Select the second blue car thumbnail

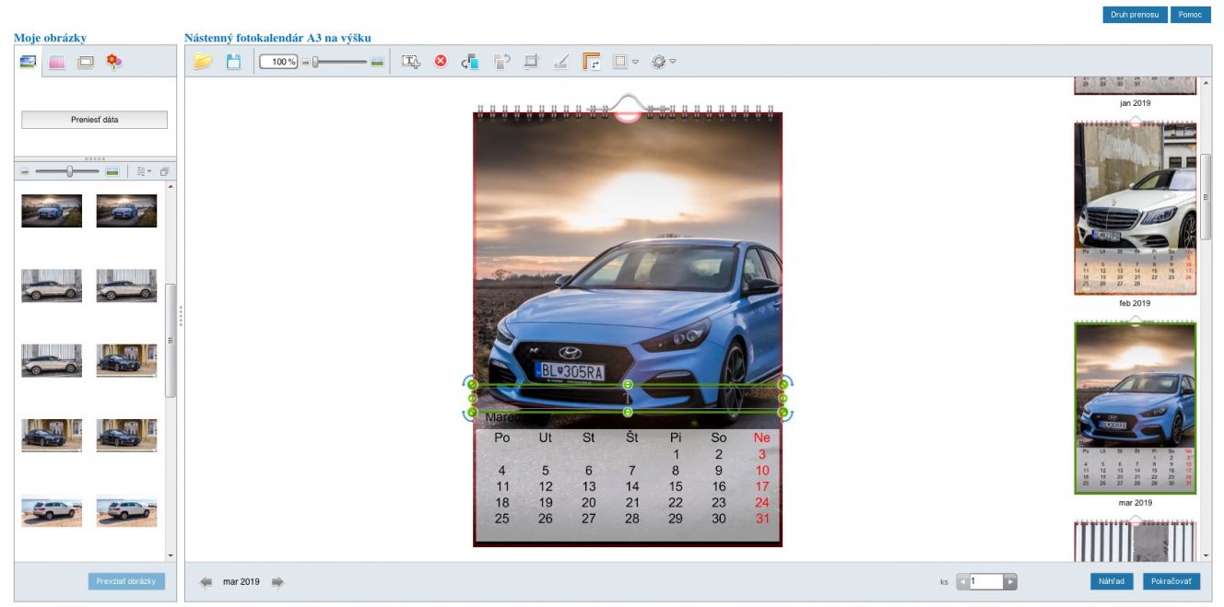[x=126, y=211]
